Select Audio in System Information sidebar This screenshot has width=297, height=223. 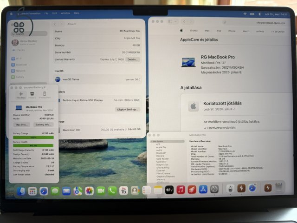pos(159,150)
